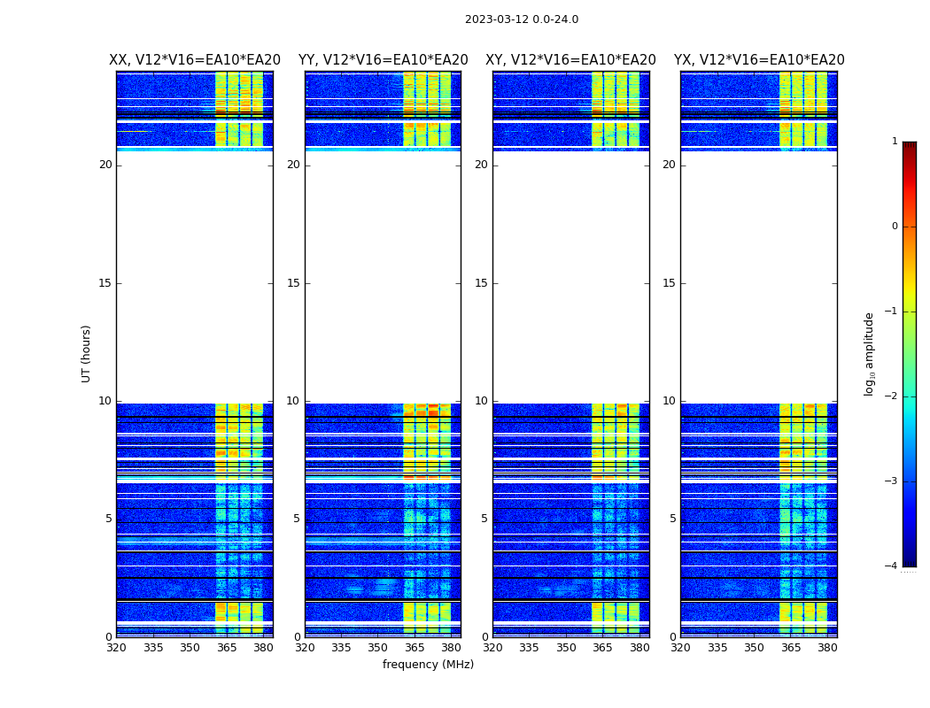
Task: Click the log10 amplitude colorbar label
Action: point(869,354)
